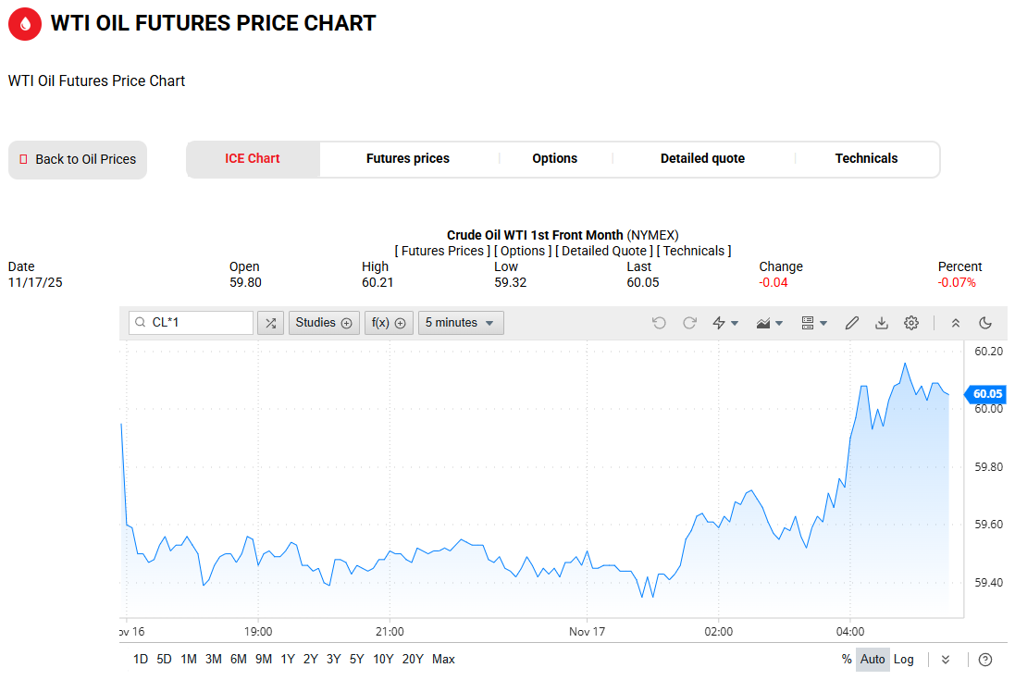This screenshot has height=680, width=1015.
Task: Open the 5 minutes interval dropdown
Action: [x=461, y=323]
